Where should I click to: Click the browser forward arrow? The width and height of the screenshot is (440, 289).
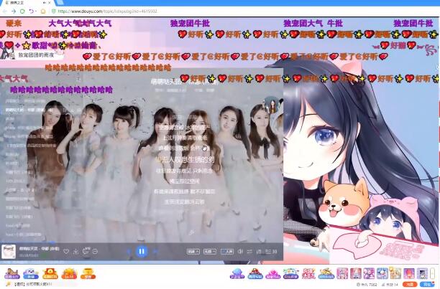tap(14, 11)
